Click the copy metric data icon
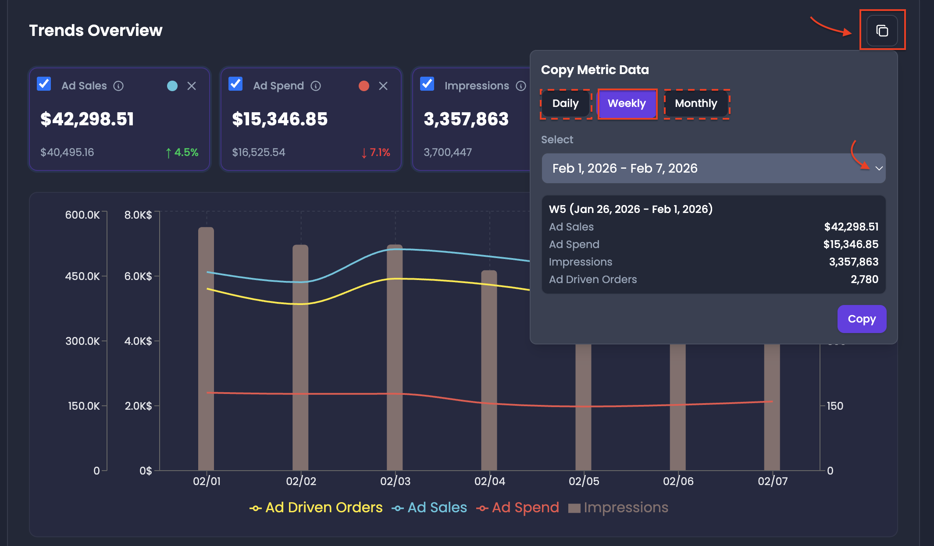This screenshot has height=546, width=934. click(x=882, y=31)
